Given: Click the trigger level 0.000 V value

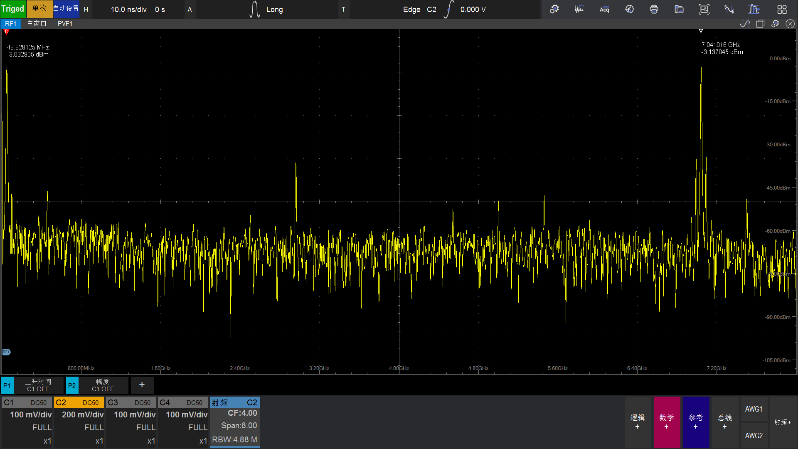Looking at the screenshot, I should point(473,9).
